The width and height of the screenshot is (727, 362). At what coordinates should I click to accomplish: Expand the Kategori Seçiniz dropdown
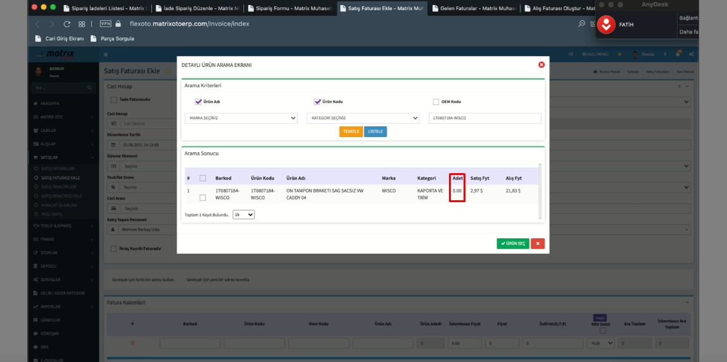pos(362,118)
